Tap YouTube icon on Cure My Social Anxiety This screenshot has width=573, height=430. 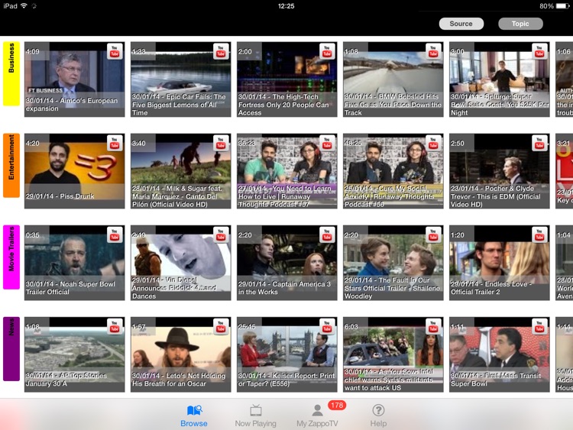(x=433, y=144)
